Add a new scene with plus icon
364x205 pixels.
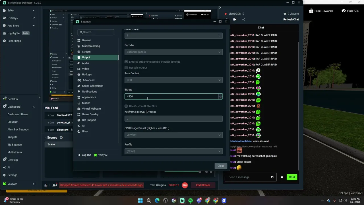click(61, 138)
